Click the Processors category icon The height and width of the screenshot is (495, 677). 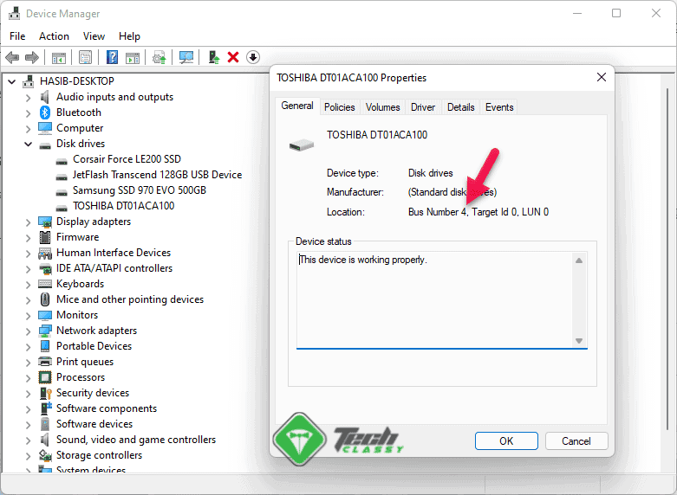(45, 377)
